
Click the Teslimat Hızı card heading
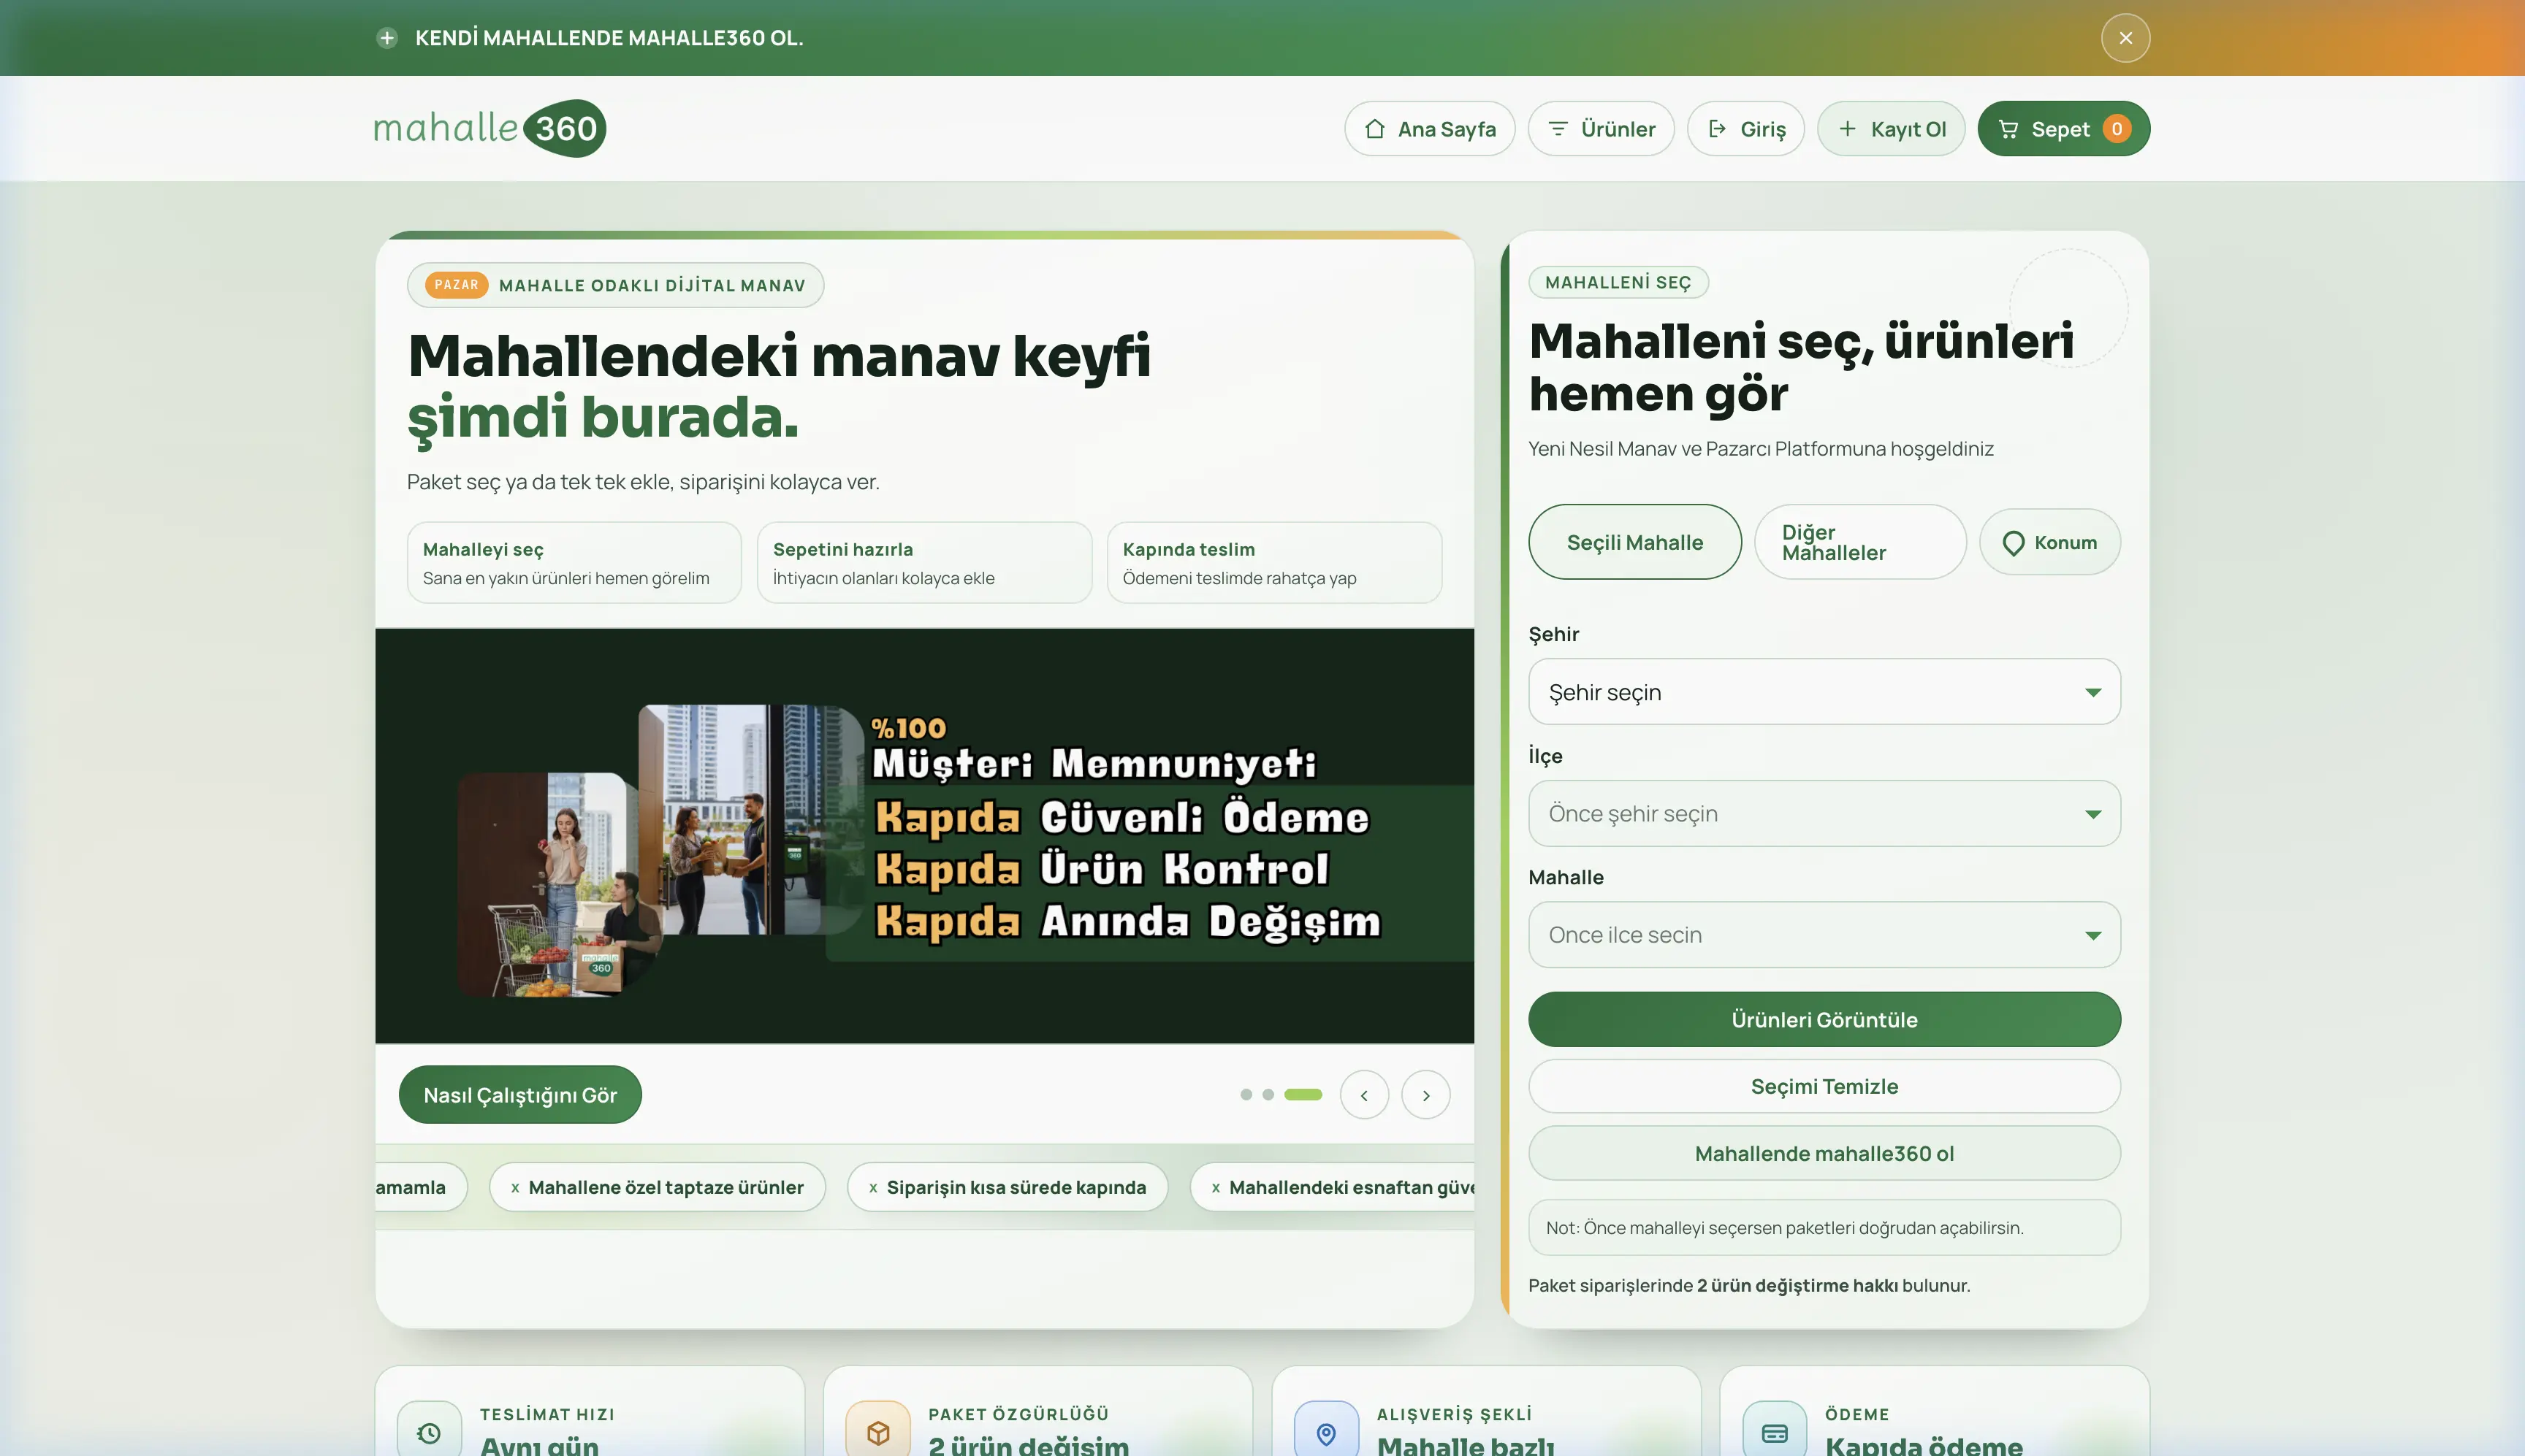(x=547, y=1415)
